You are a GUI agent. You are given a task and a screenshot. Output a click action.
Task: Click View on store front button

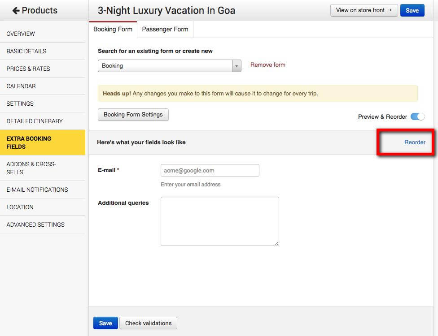pyautogui.click(x=364, y=10)
